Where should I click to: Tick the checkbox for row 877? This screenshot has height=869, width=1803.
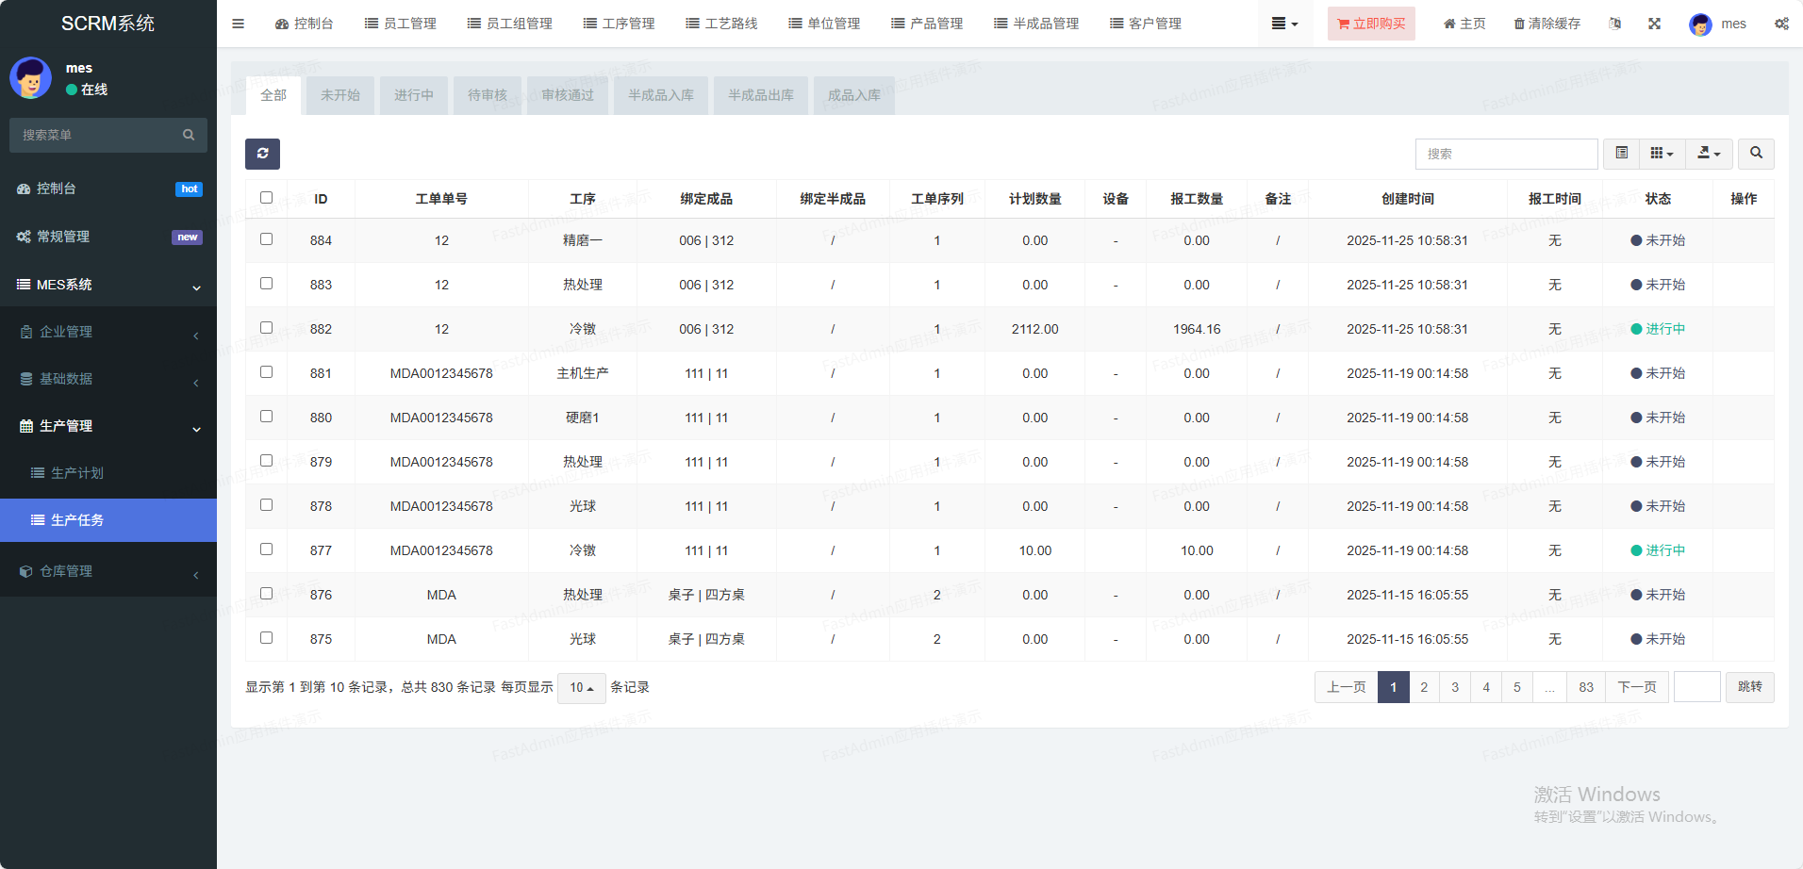[x=266, y=549]
